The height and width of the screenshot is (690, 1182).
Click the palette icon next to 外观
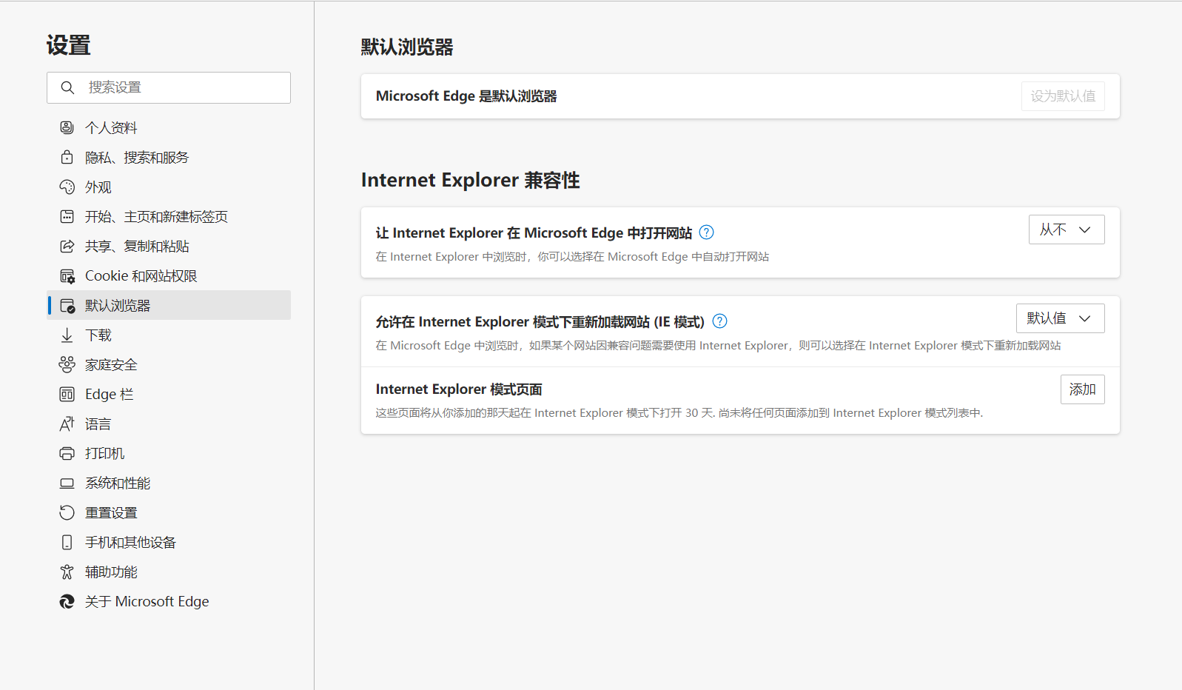67,187
